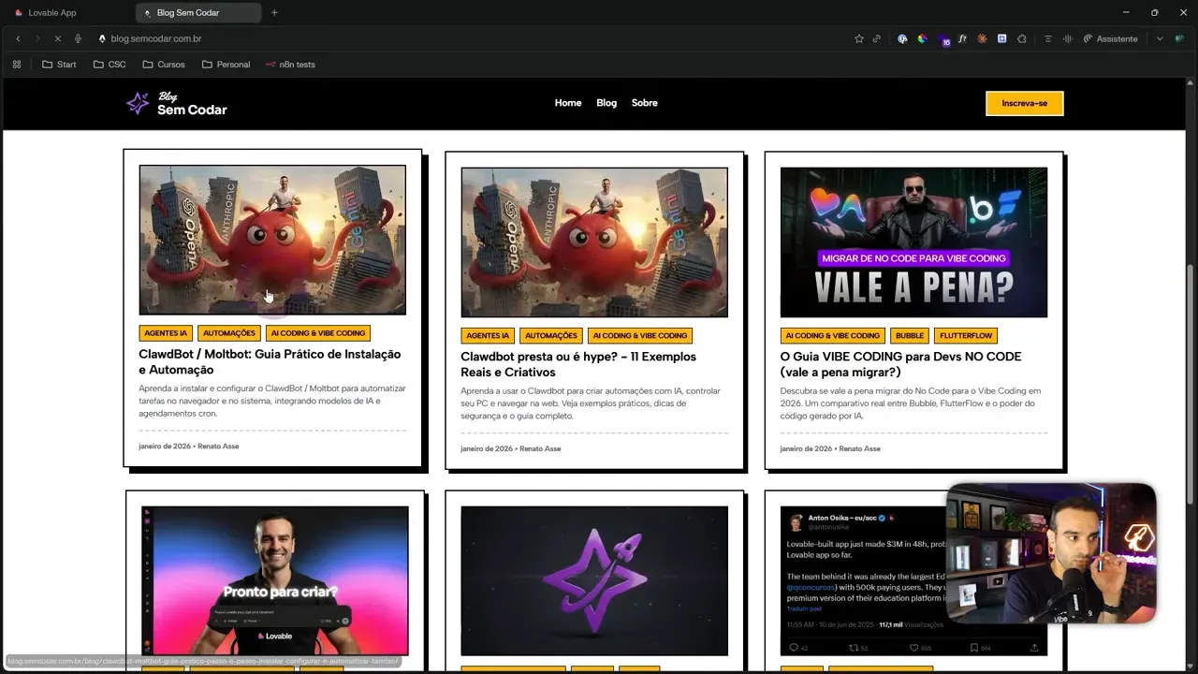The image size is (1198, 674).
Task: Click the copy link icon in the address bar
Action: coord(876,38)
